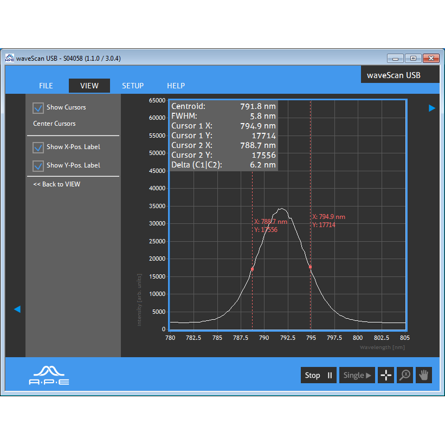Click the red Cursor 2 marker on curve
Image resolution: width=445 pixels, height=445 pixels.
(252, 269)
